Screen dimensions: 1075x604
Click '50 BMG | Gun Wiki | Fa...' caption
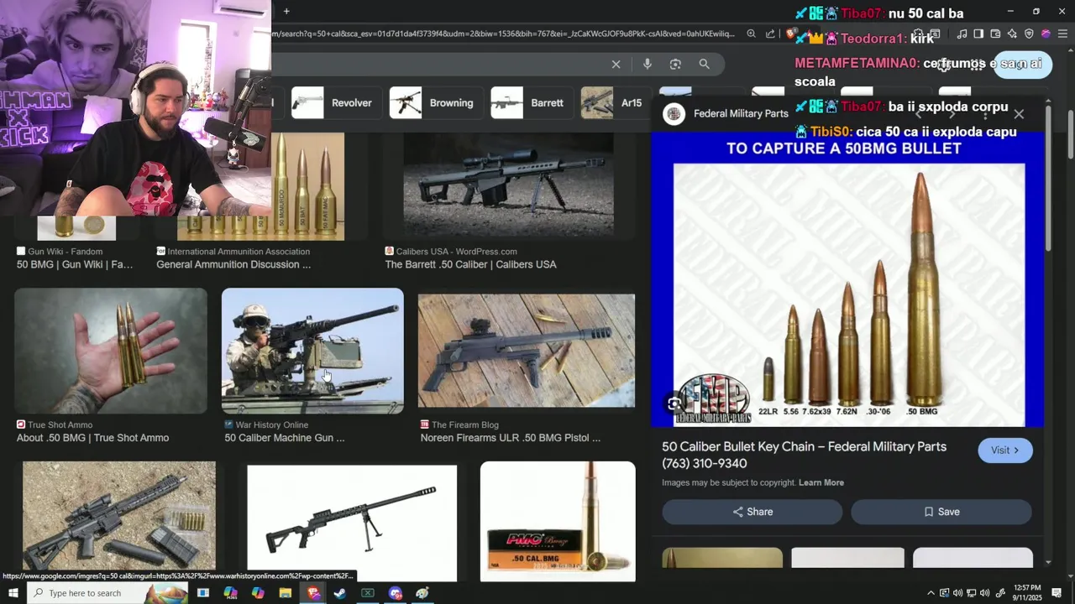pos(75,264)
